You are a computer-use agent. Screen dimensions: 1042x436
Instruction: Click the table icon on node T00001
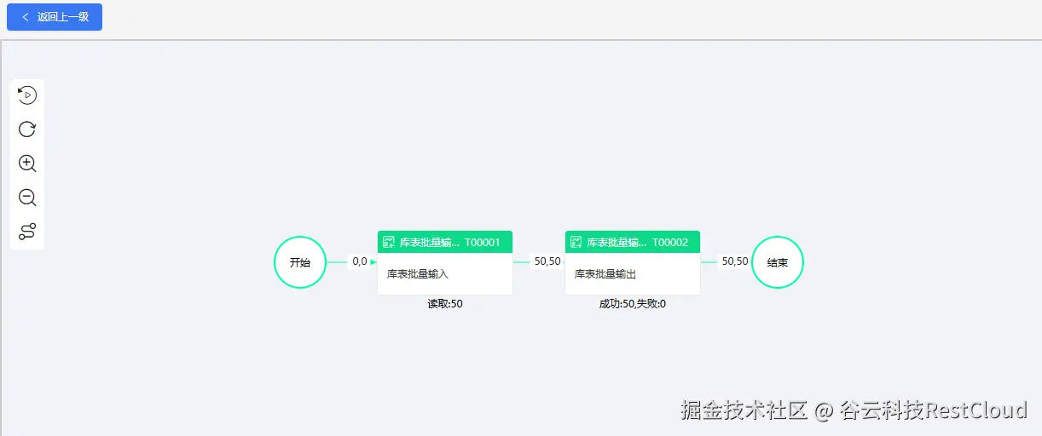coord(389,243)
